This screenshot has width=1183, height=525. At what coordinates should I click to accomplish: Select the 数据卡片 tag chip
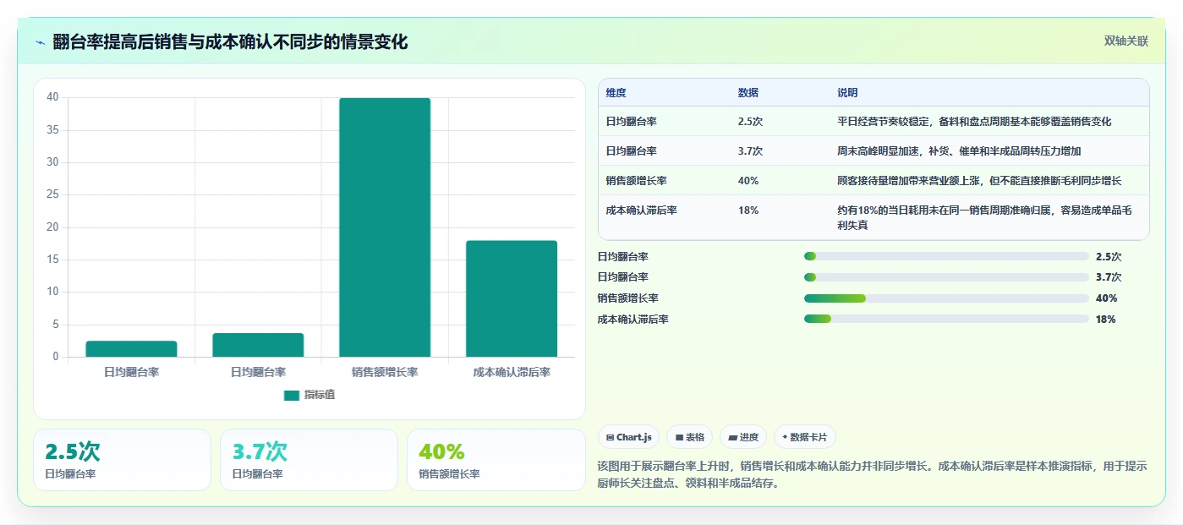(x=805, y=437)
